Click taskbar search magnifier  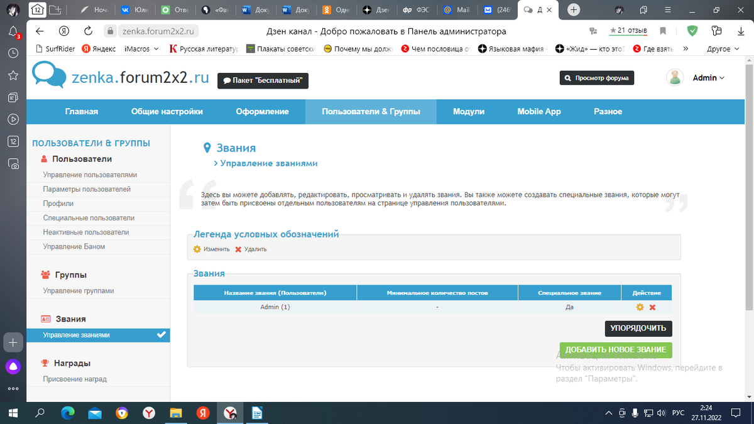click(x=40, y=413)
